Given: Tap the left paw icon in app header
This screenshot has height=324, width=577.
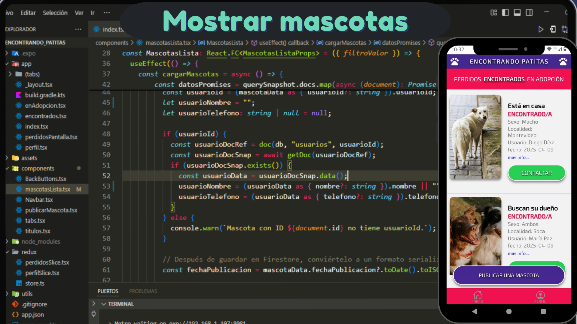Looking at the screenshot, I should tap(455, 62).
